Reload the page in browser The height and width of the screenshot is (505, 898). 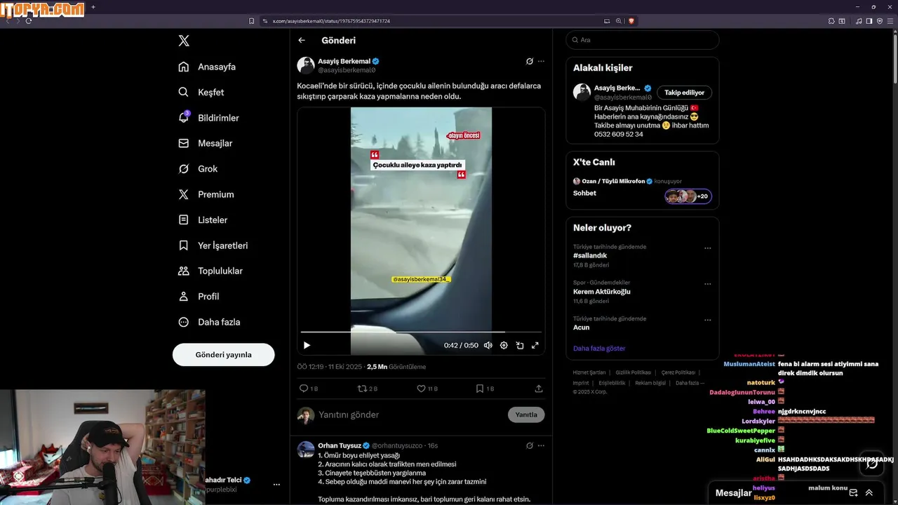click(29, 21)
